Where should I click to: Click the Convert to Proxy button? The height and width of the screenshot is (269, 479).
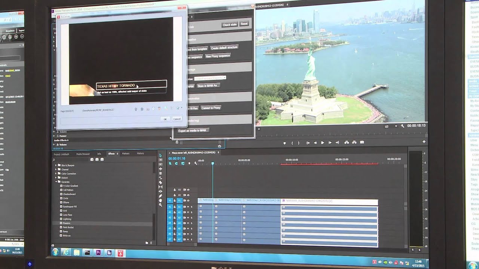pyautogui.click(x=211, y=108)
